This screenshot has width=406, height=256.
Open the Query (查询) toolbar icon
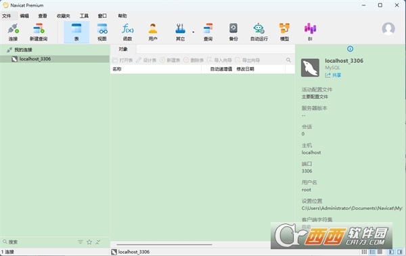(208, 32)
